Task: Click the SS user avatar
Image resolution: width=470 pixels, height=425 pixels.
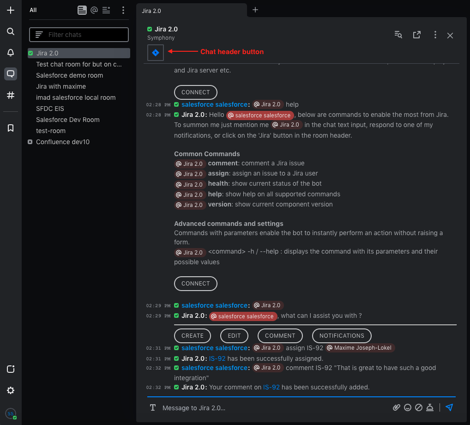Action: (11, 413)
